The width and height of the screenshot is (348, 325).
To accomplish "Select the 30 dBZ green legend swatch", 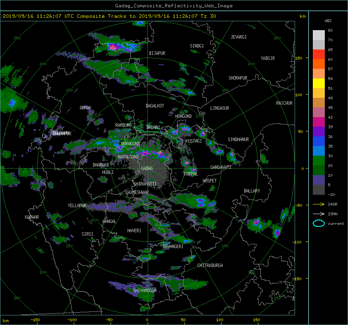I will point(319,161).
